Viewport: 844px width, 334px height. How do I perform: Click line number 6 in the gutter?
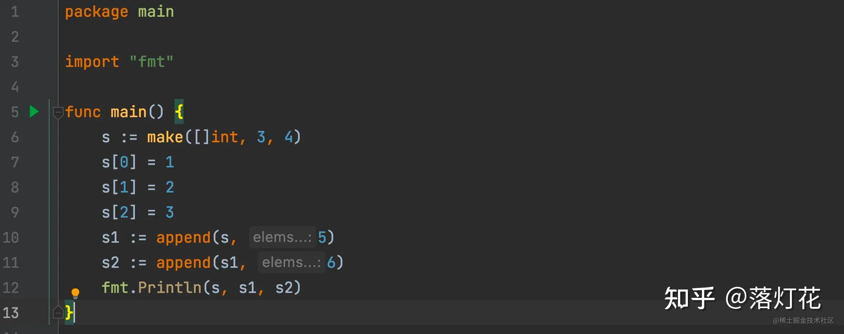[x=15, y=137]
